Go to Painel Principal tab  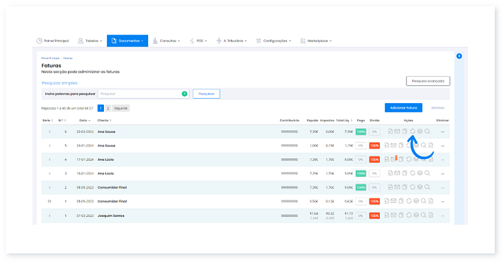click(x=53, y=41)
